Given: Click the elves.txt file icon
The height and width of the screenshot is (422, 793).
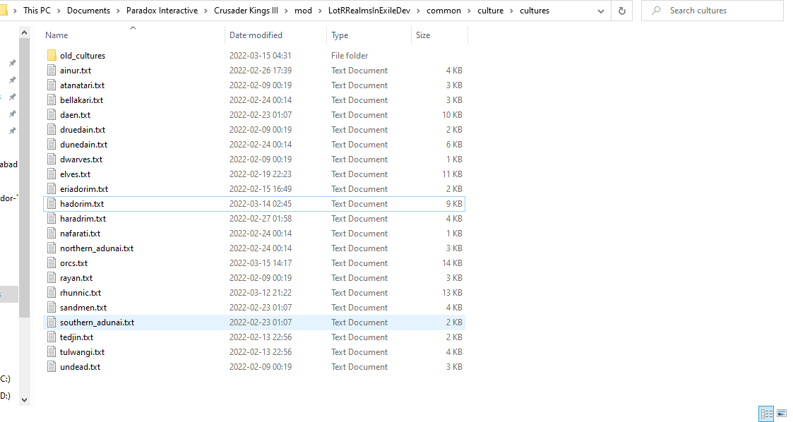Looking at the screenshot, I should tap(52, 174).
